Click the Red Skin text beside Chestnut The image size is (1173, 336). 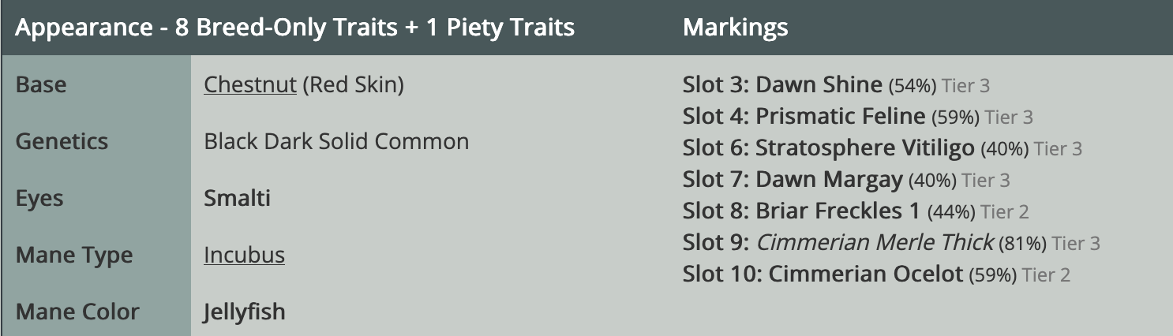[353, 85]
